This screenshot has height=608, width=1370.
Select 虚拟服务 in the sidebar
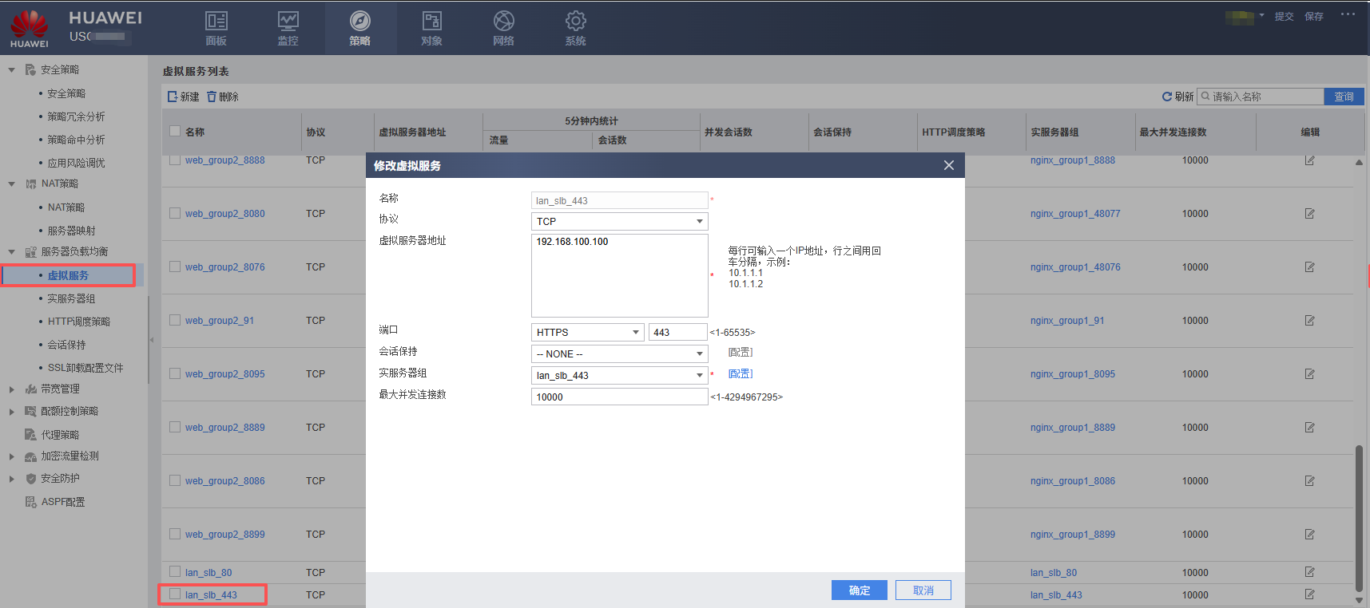pos(68,275)
